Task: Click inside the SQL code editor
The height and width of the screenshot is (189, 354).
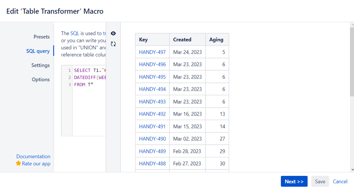Action: coord(89,107)
